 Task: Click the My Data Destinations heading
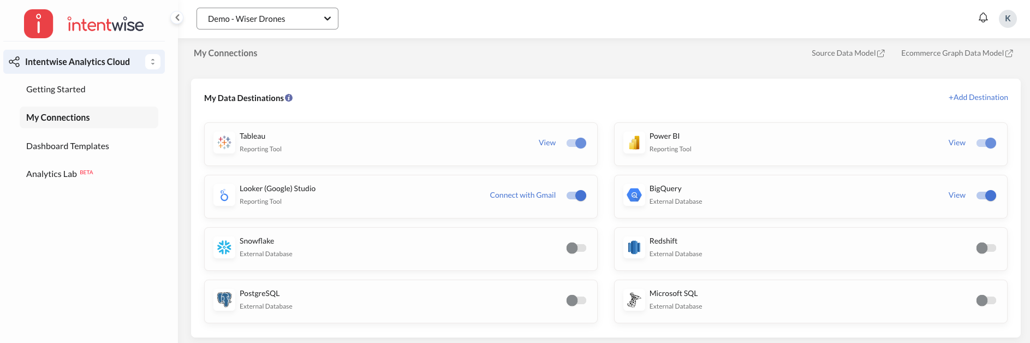pyautogui.click(x=244, y=98)
